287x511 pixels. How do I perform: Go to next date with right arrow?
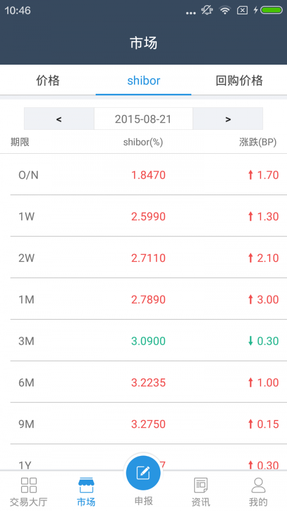228,119
